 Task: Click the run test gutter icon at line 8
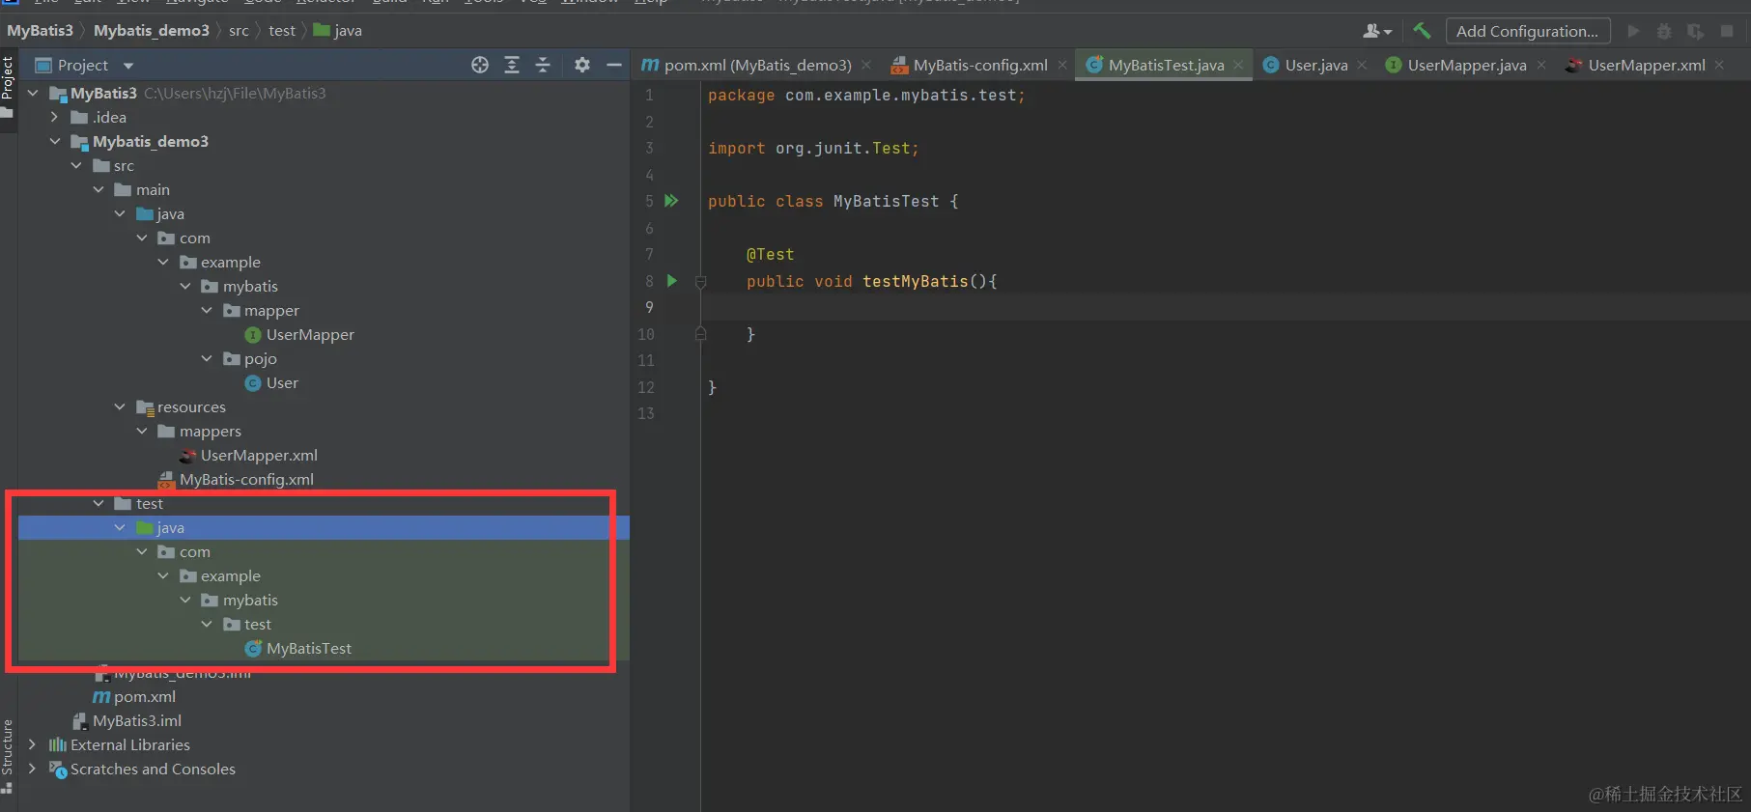[x=672, y=281]
